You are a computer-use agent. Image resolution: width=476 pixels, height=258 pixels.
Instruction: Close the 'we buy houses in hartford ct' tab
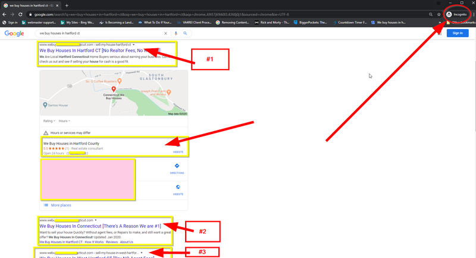57,5
